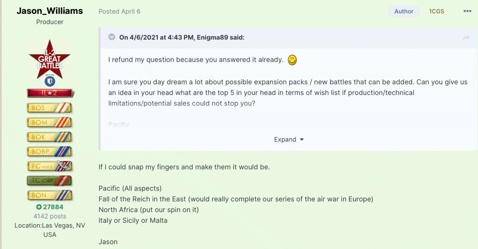Go to quoted post via arrow icon

[x=466, y=38]
